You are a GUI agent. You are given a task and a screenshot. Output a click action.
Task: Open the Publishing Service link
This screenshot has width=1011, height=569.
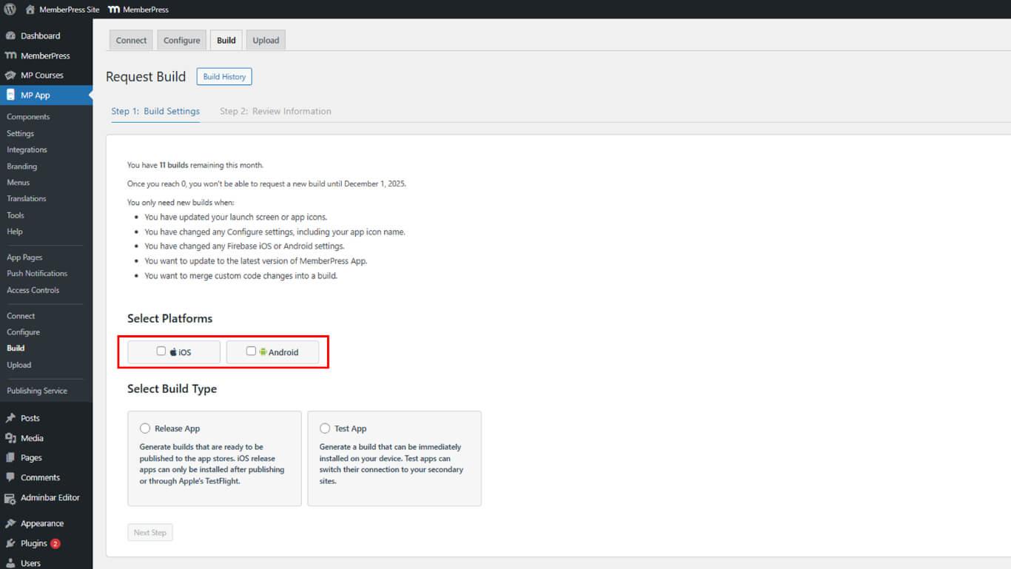[x=37, y=391]
